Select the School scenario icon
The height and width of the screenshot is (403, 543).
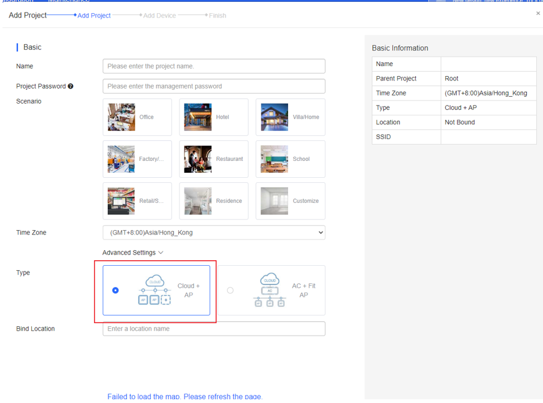(274, 159)
